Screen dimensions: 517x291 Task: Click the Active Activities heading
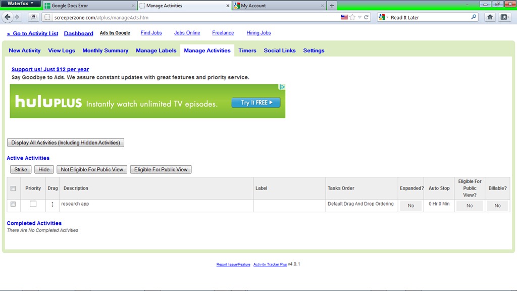(x=28, y=158)
